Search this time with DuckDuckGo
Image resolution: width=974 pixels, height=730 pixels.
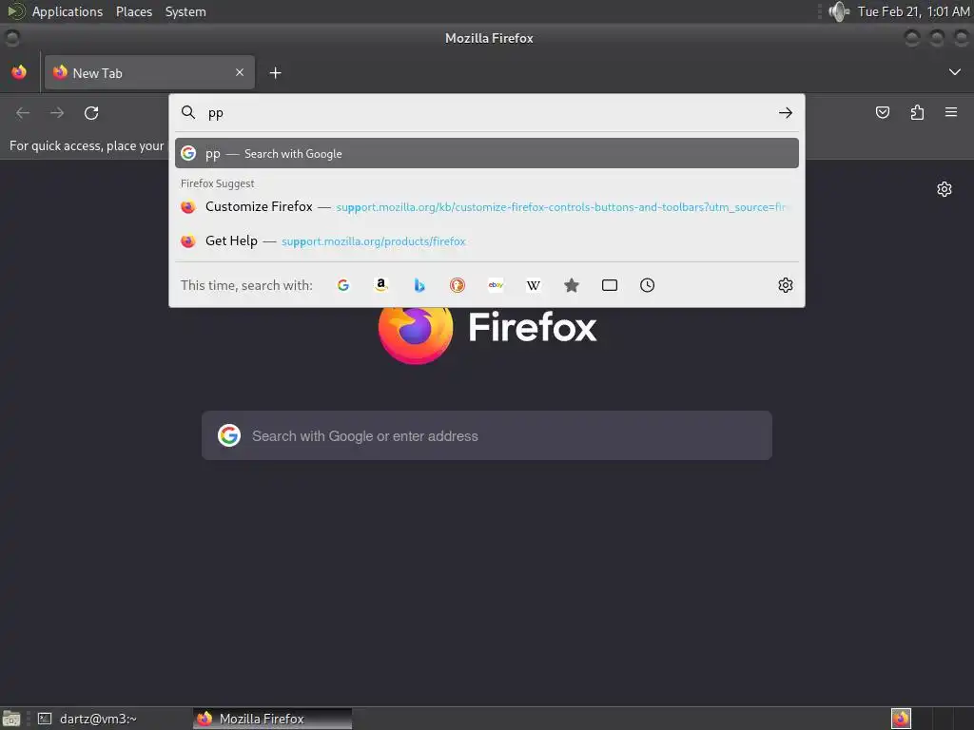click(x=458, y=285)
